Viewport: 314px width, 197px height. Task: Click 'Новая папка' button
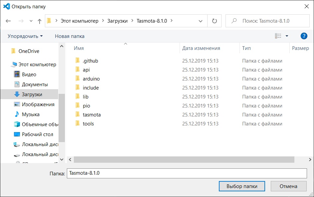tap(70, 36)
